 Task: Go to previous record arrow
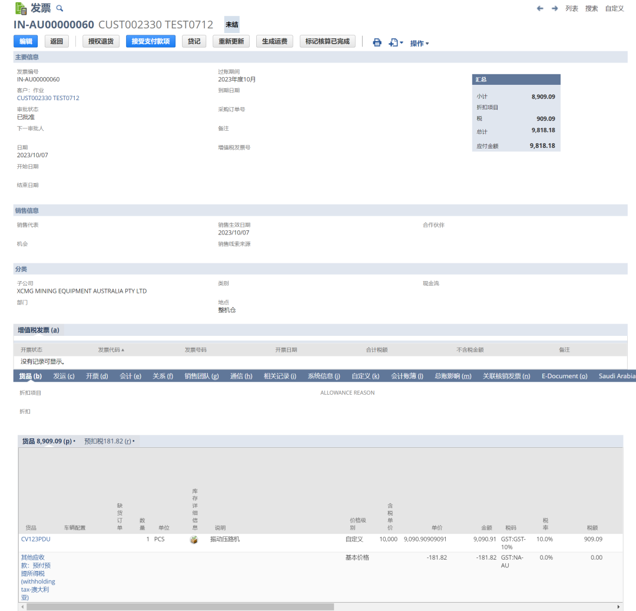(540, 8)
